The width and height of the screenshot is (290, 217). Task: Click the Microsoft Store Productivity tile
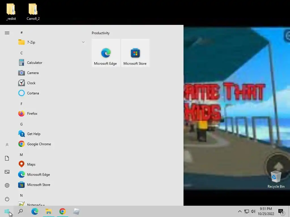point(135,53)
